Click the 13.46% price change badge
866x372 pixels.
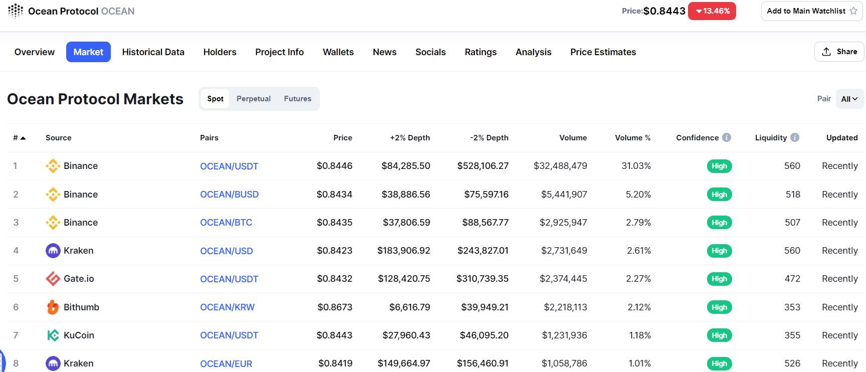pyautogui.click(x=712, y=11)
